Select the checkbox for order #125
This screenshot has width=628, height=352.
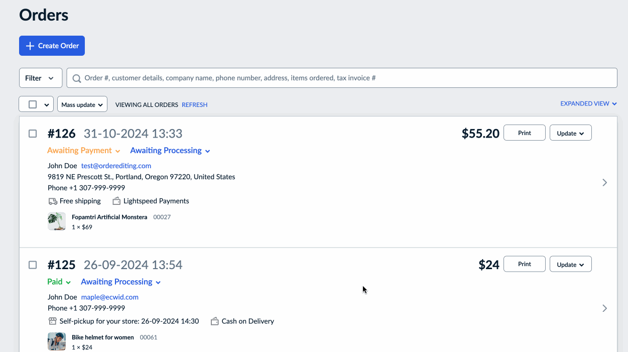(x=33, y=265)
